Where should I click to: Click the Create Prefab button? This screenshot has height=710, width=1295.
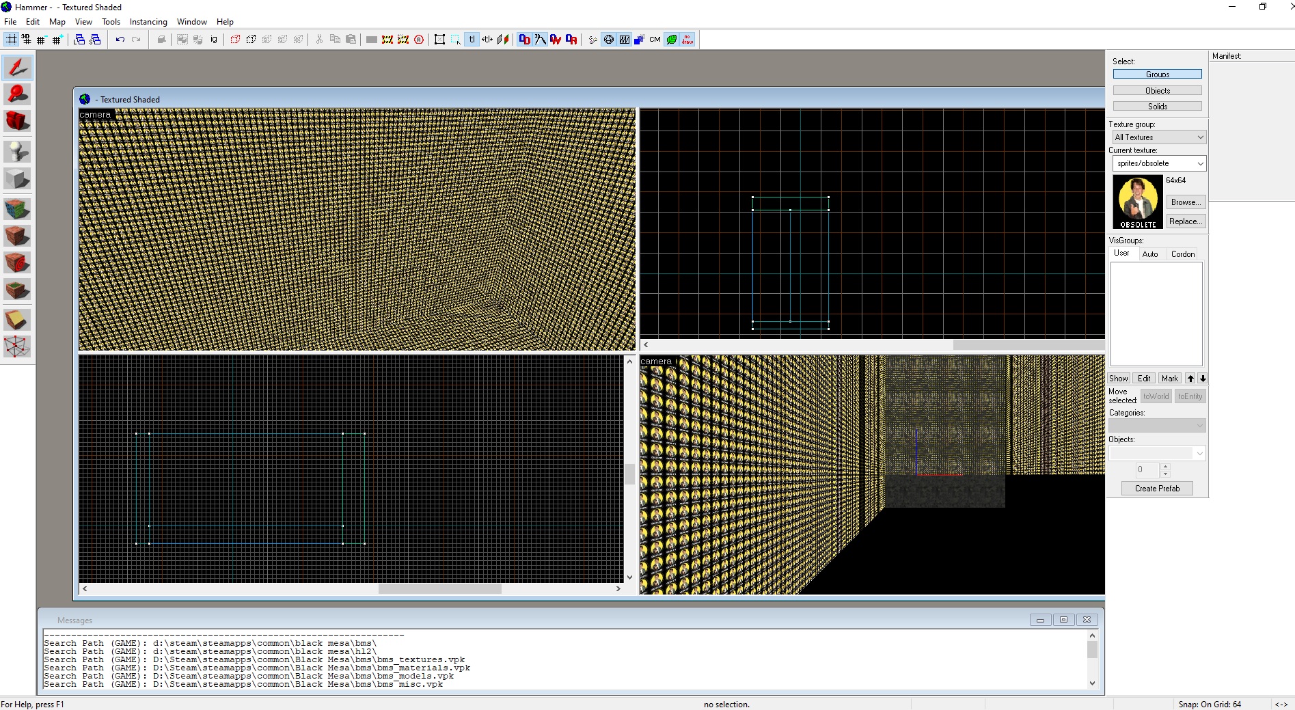click(1156, 489)
